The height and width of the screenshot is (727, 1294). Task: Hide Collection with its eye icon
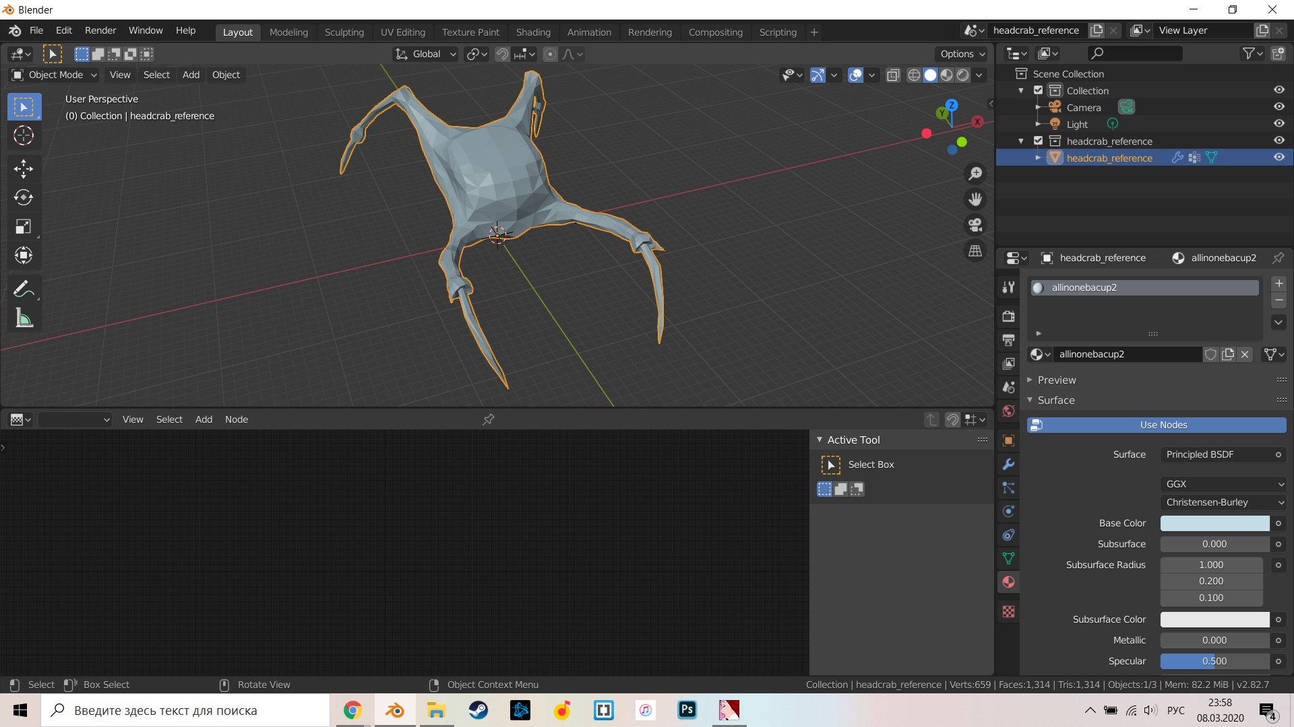coord(1278,90)
